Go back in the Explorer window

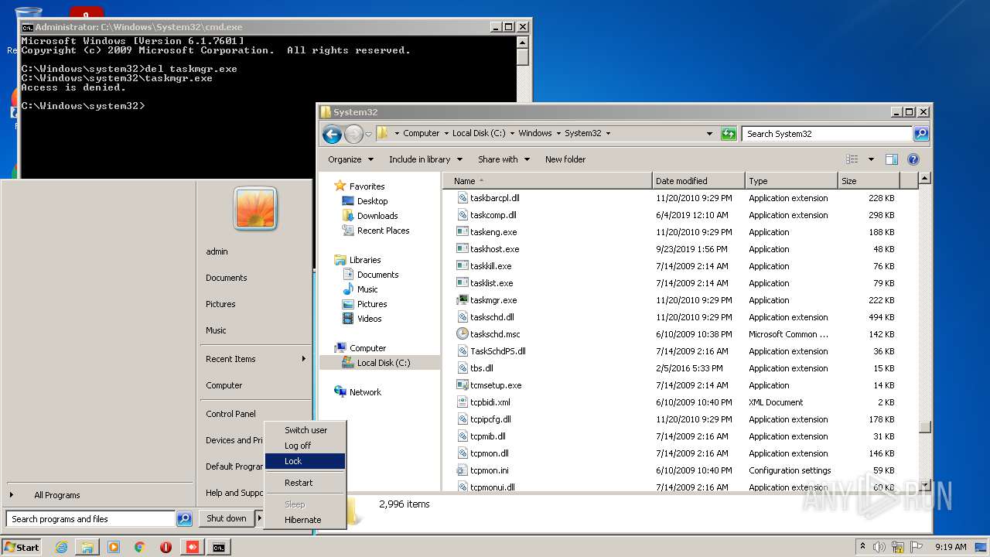[x=333, y=134]
